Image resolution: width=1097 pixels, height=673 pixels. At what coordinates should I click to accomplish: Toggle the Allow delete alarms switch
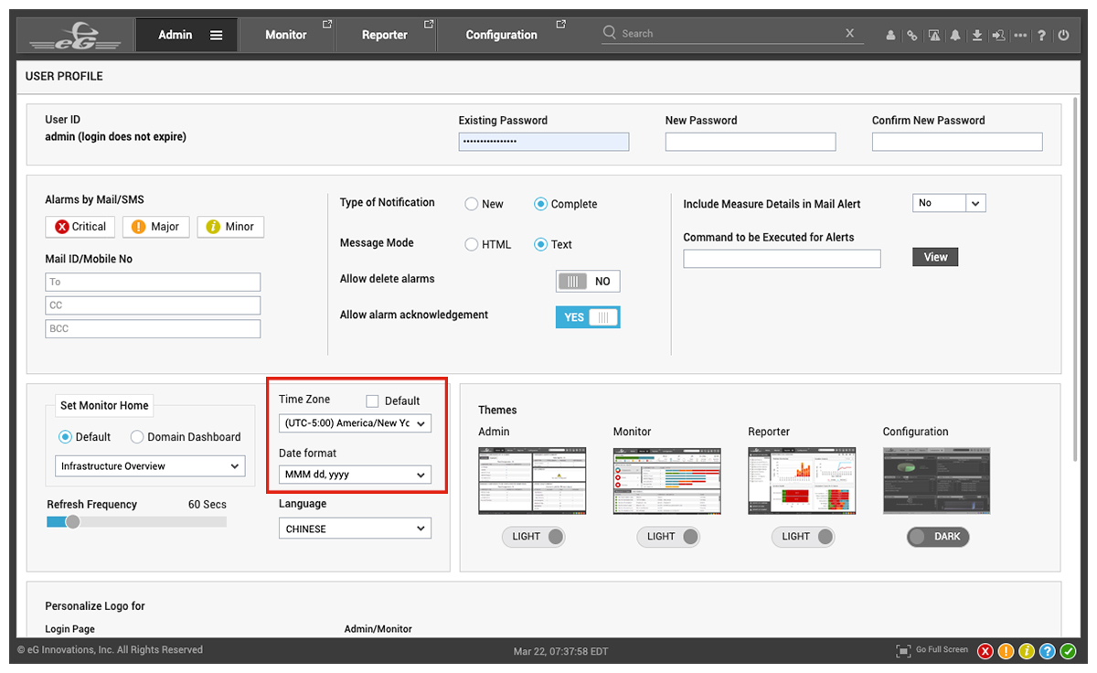click(588, 282)
